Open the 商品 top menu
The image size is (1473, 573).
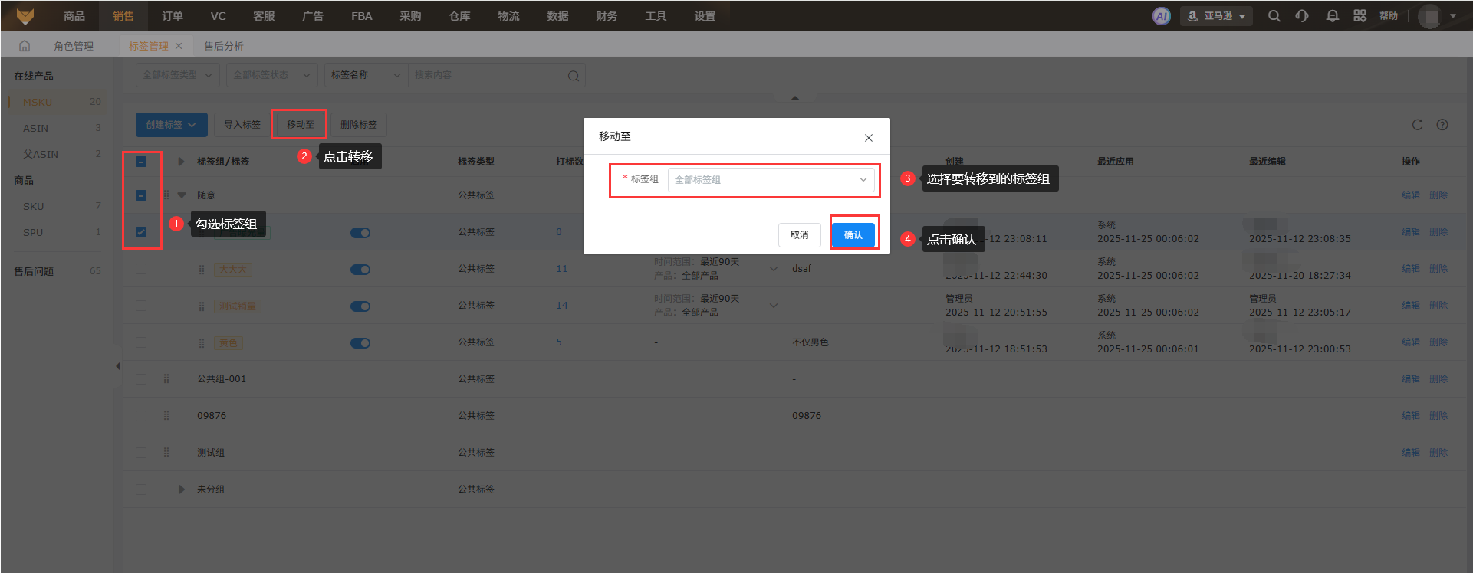click(74, 16)
